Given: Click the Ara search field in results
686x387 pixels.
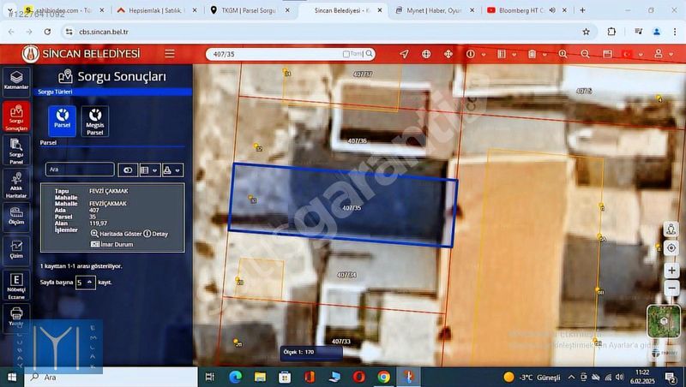Looking at the screenshot, I should point(79,170).
